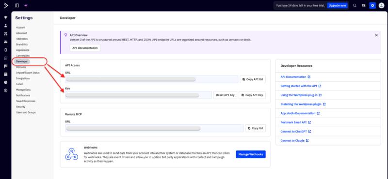Screen dimensions: 388x179
Task: Open Deals pipeline board icon in left rail
Action: coord(6,66)
